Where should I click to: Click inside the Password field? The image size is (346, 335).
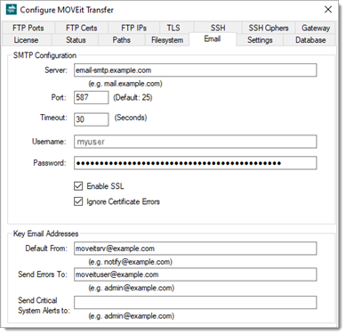pos(195,163)
